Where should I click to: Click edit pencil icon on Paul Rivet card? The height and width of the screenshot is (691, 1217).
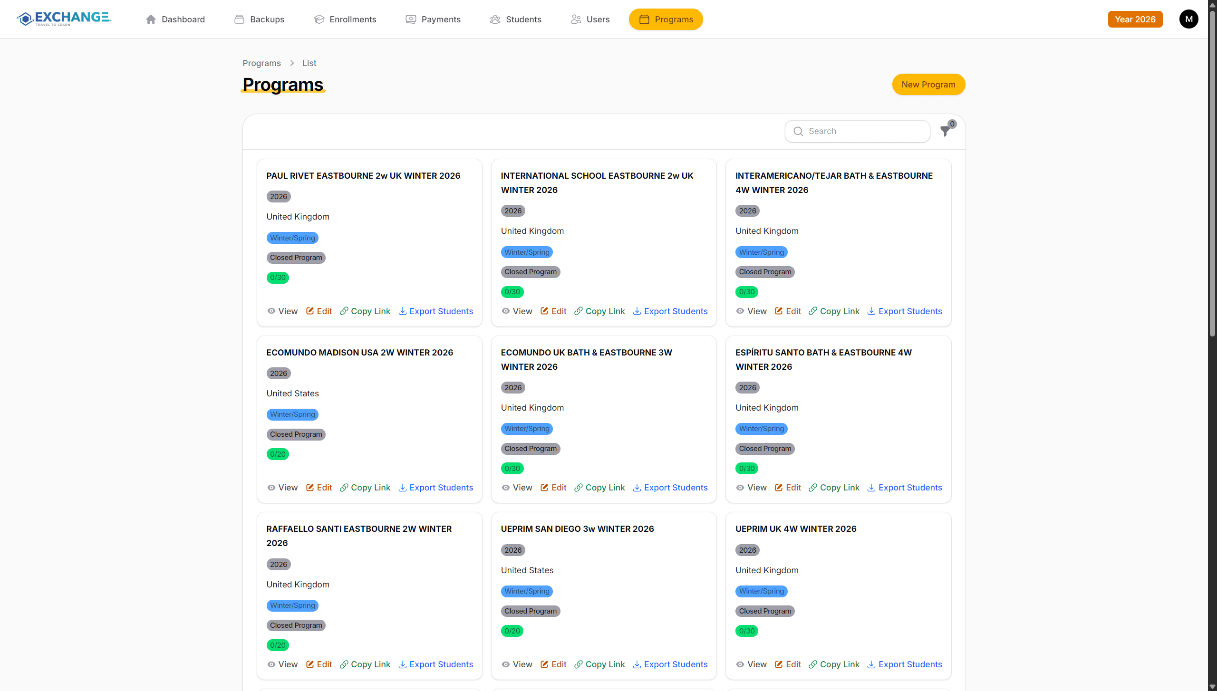(x=310, y=311)
